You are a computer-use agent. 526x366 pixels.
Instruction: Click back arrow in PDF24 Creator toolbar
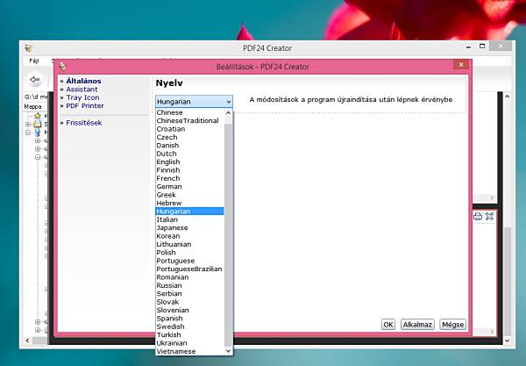tap(34, 80)
